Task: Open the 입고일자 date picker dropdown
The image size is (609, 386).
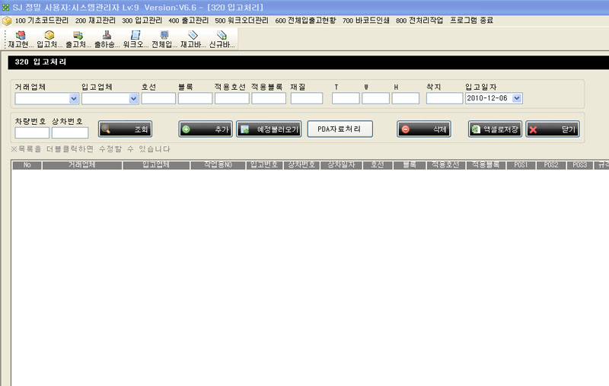Action: [x=518, y=98]
